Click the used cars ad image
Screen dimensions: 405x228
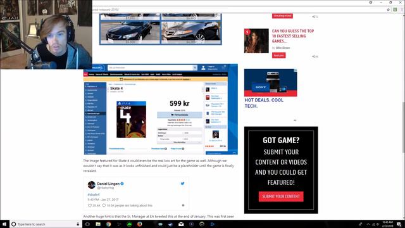tap(160, 29)
